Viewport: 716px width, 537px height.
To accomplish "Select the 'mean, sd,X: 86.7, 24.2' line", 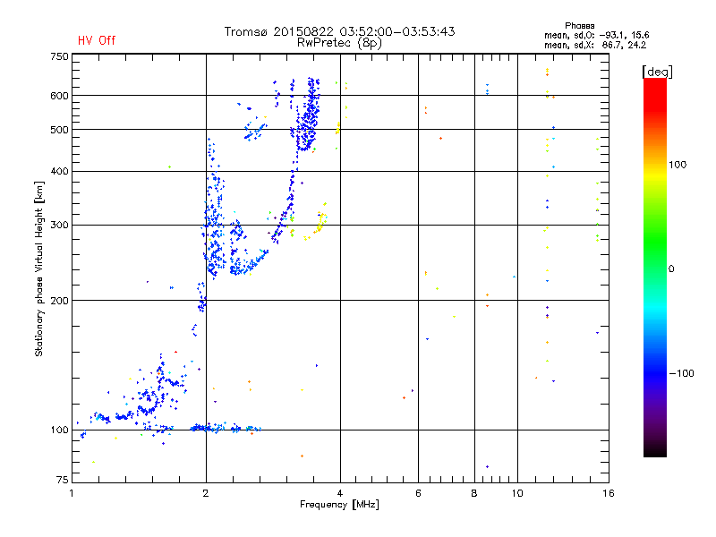I will (595, 45).
